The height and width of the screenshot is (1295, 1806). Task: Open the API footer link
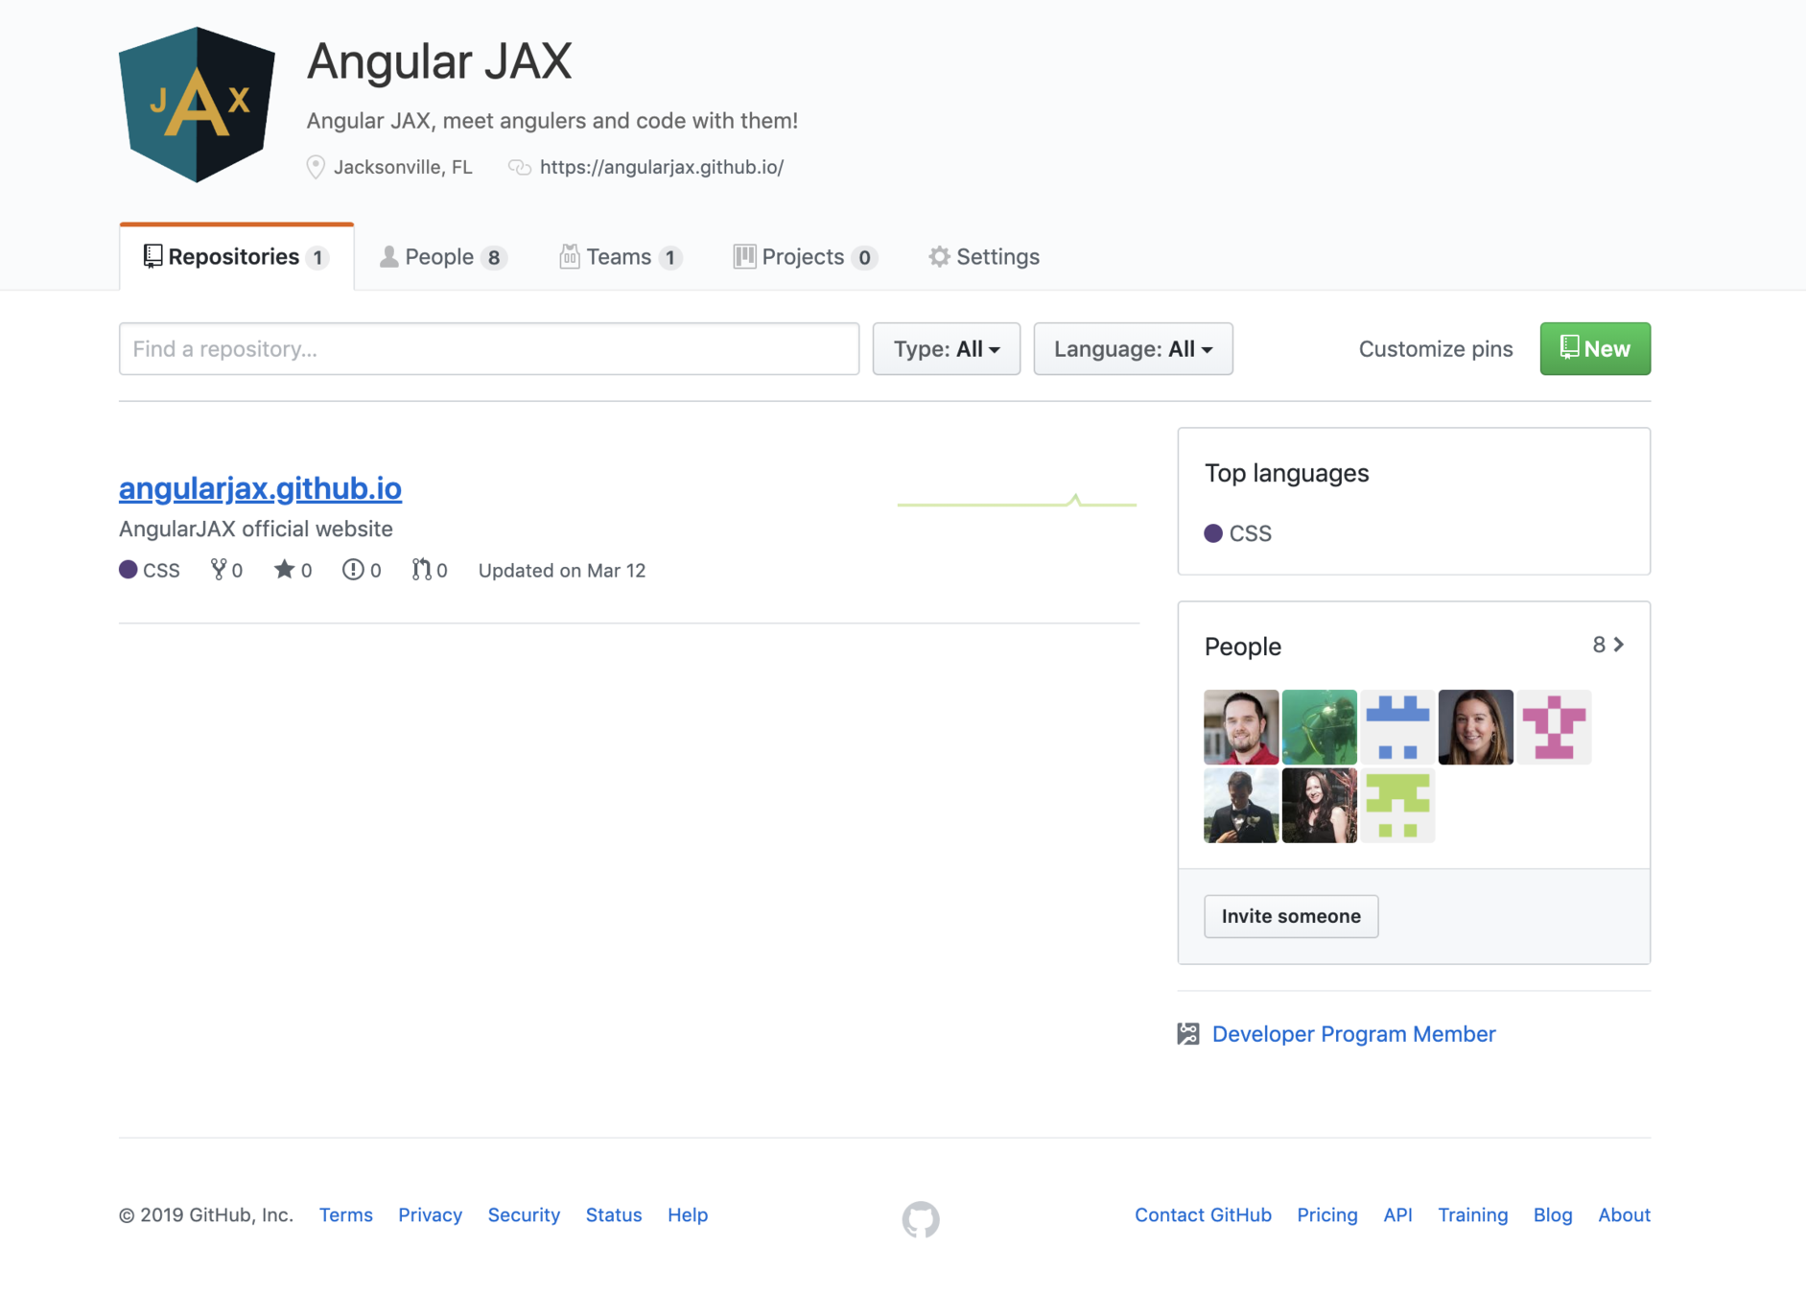coord(1397,1215)
